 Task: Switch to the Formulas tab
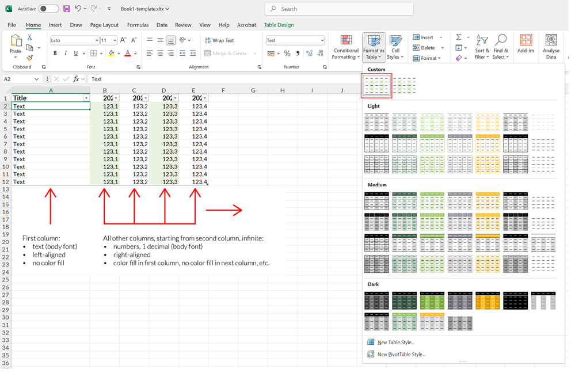point(138,25)
